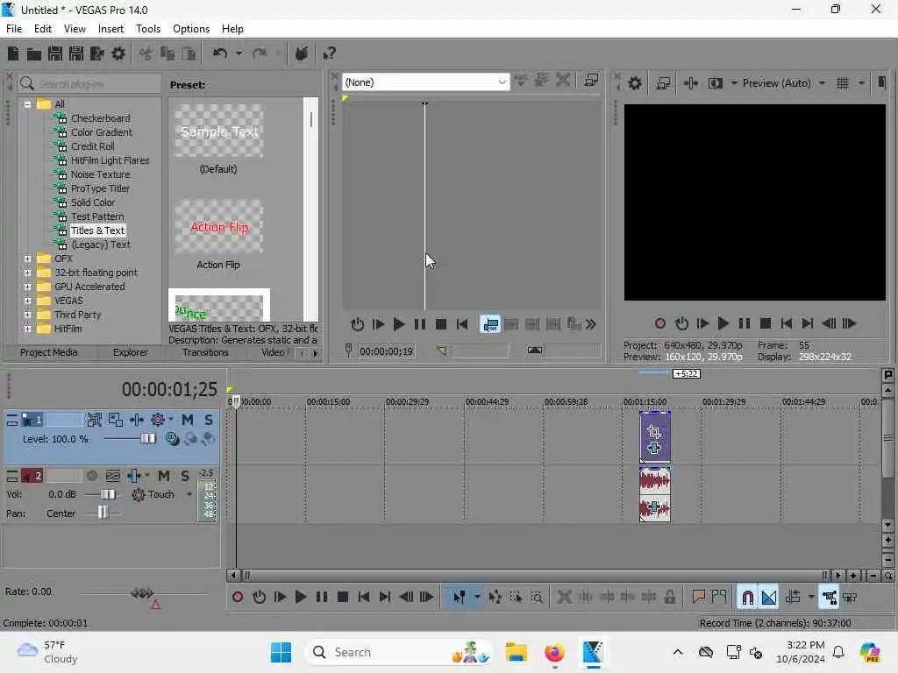Solo video track 1 with S button
The width and height of the screenshot is (898, 673).
(209, 420)
